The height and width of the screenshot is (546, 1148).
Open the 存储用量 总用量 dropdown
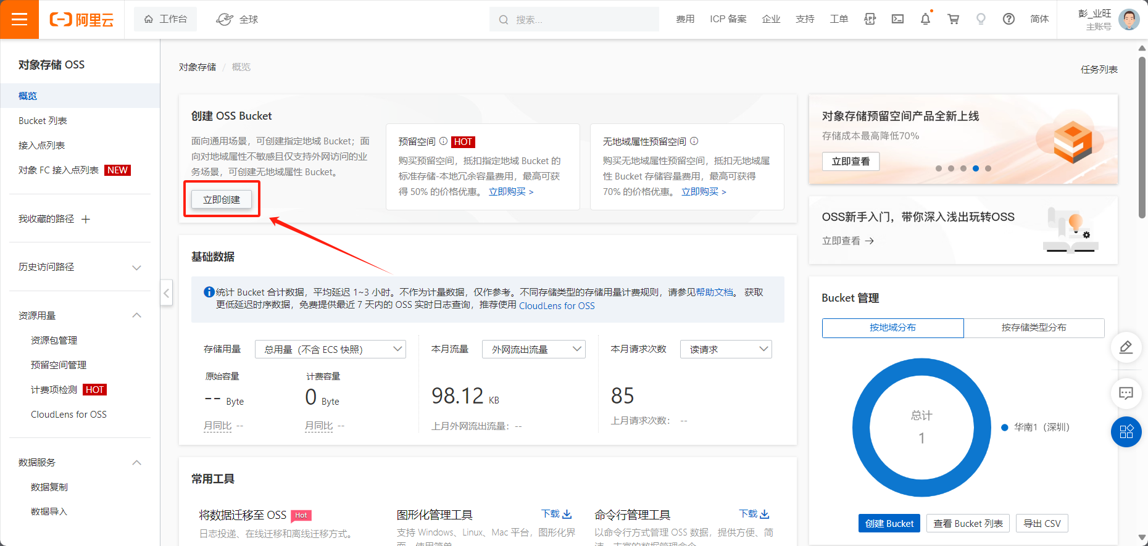coord(330,349)
